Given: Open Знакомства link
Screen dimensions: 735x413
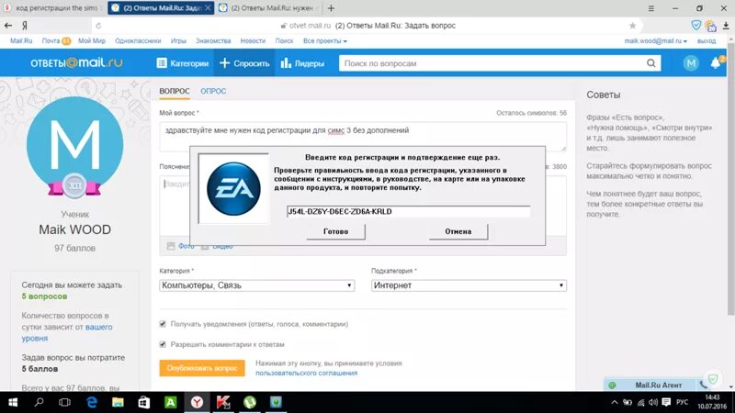Looking at the screenshot, I should (213, 41).
